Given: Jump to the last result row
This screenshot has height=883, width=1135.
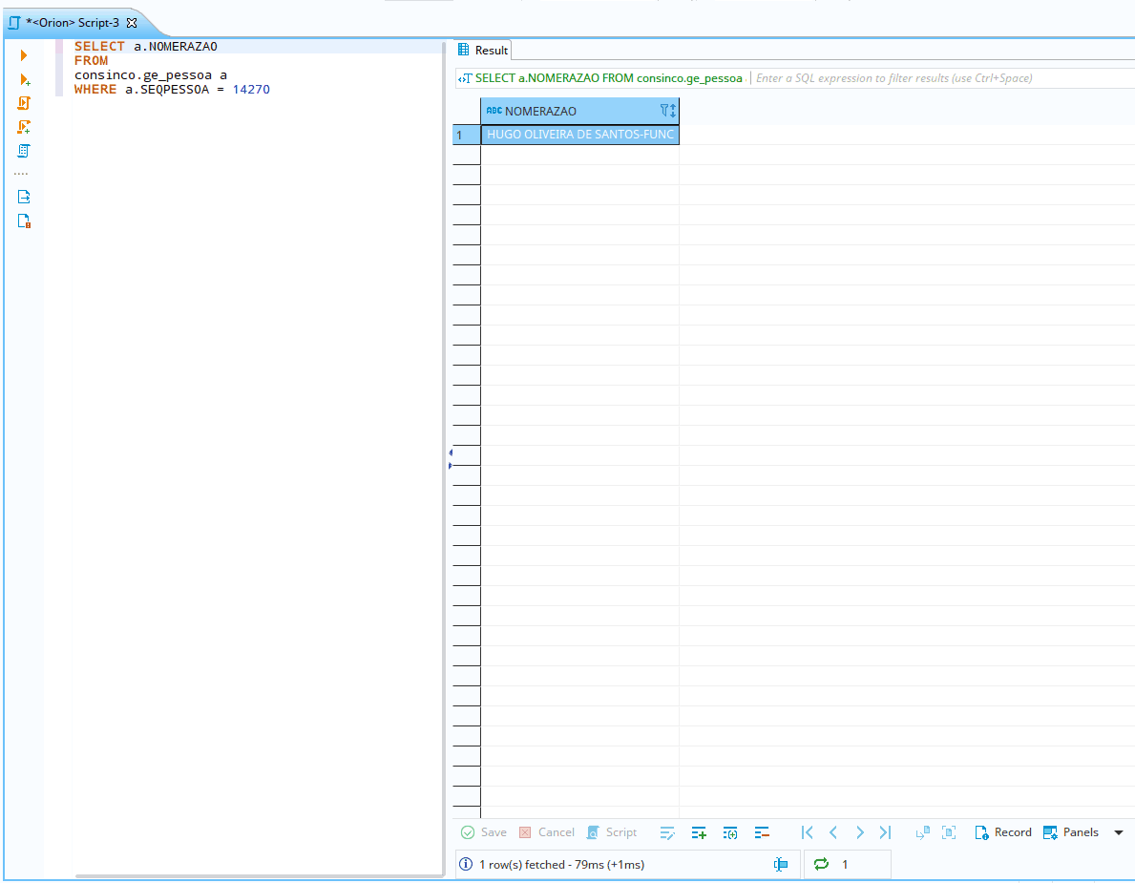Looking at the screenshot, I should [x=884, y=831].
